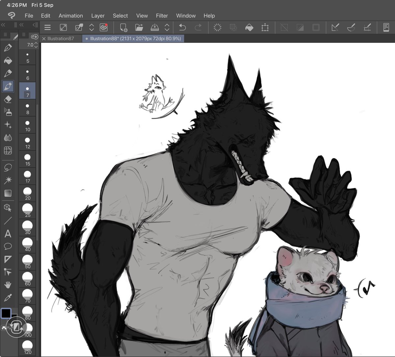Screen dimensions: 395x357
Task: Select the Text tool
Action: (8, 234)
